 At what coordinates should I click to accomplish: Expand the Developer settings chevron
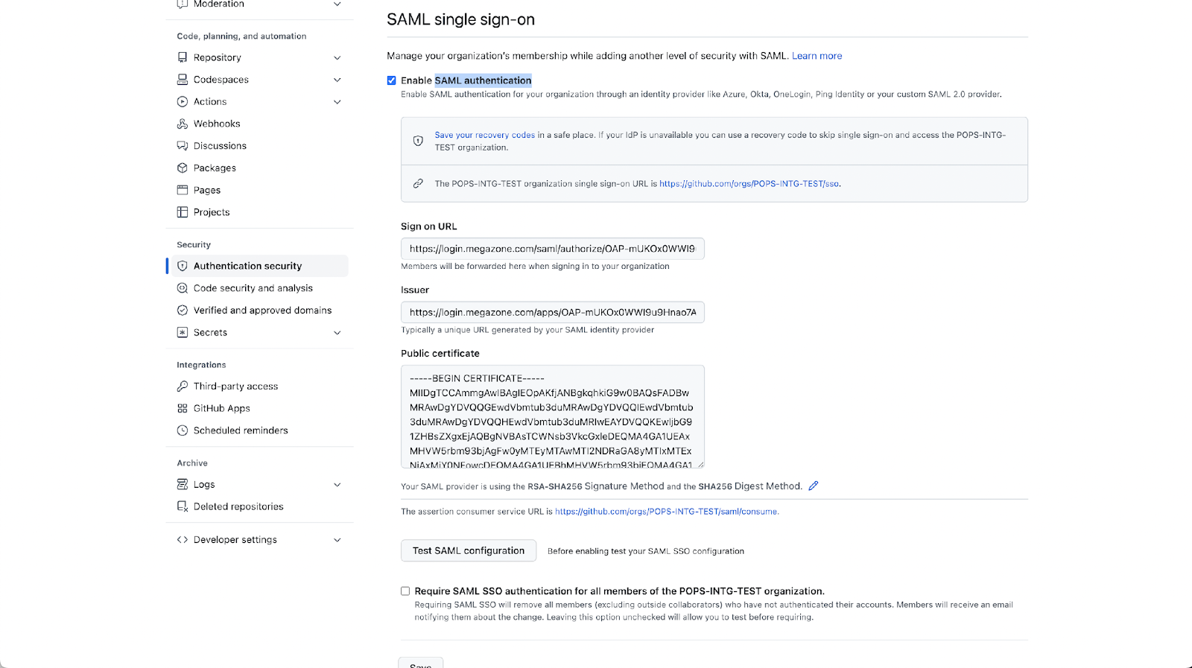click(x=337, y=540)
